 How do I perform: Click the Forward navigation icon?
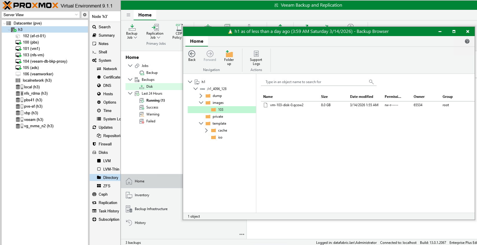[x=210, y=54]
